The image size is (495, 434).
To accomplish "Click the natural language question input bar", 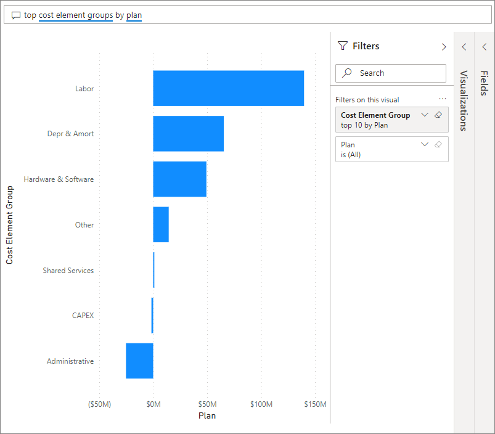I will [x=247, y=14].
